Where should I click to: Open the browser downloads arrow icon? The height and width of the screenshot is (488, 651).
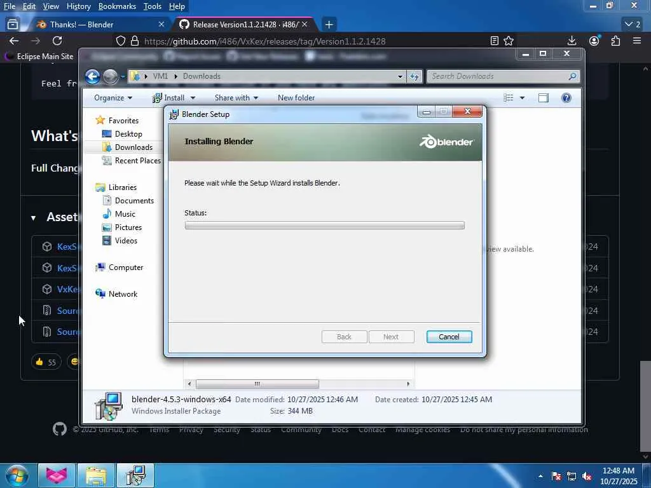coord(572,41)
